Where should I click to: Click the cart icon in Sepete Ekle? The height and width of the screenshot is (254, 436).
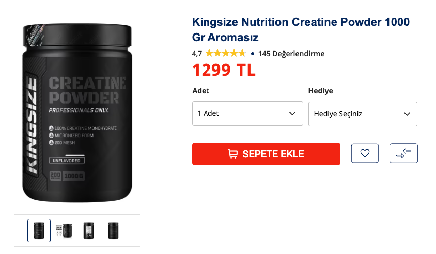click(233, 154)
